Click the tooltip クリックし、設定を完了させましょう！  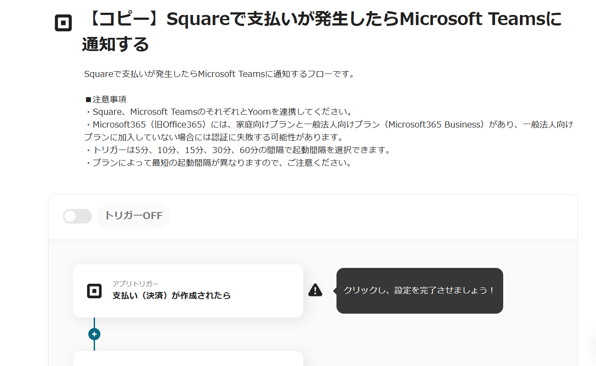(420, 291)
